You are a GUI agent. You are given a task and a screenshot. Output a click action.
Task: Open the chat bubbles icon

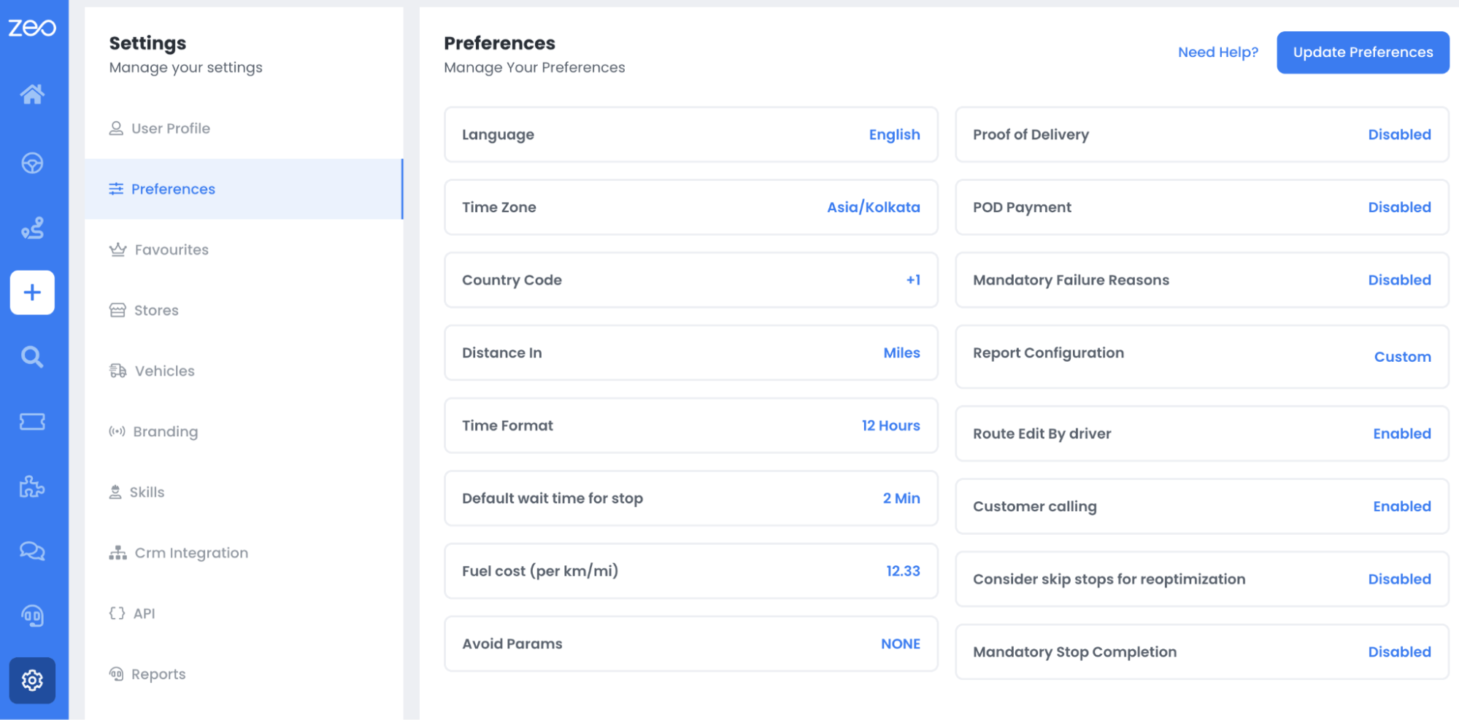pos(32,551)
